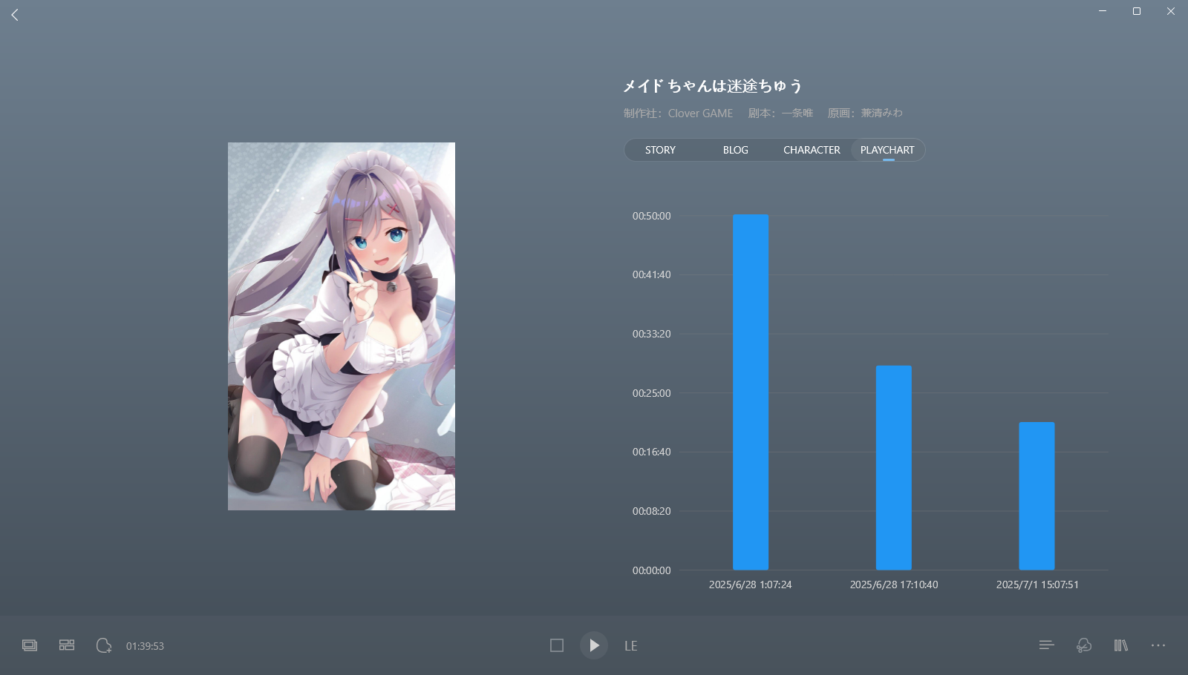
Task: Click the LE launch option label
Action: click(x=631, y=646)
